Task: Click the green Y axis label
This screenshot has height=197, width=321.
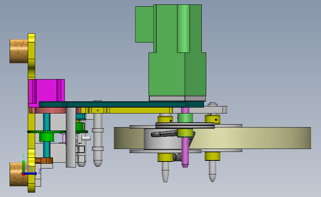Action: 23,156
